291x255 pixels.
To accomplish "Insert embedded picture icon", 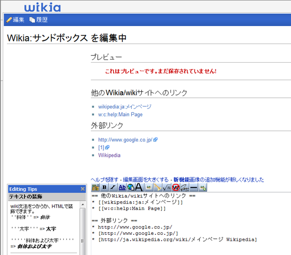I will pos(149,188).
